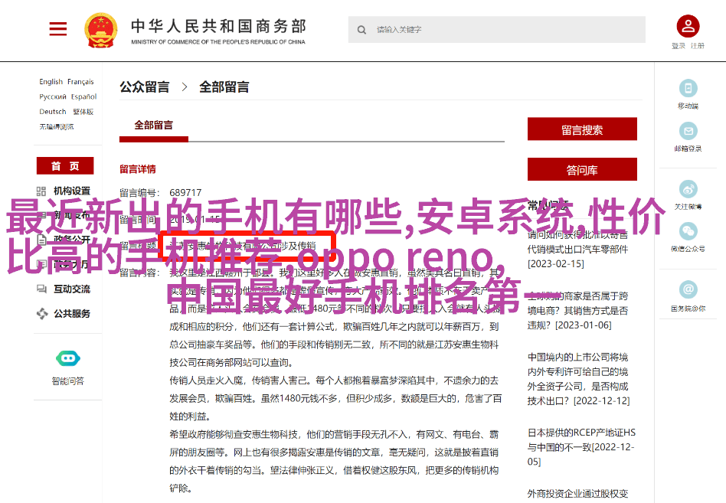This screenshot has width=726, height=503.
Task: Switch to 繁体版 traditional Chinese
Action: click(83, 112)
